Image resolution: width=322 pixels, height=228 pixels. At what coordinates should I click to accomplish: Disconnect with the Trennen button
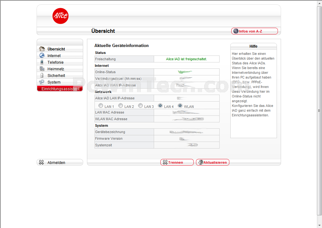(x=177, y=162)
